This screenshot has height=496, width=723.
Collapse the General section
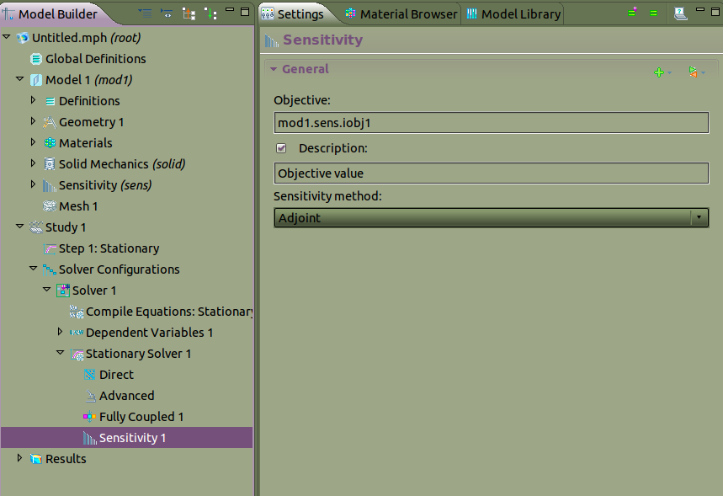point(274,69)
